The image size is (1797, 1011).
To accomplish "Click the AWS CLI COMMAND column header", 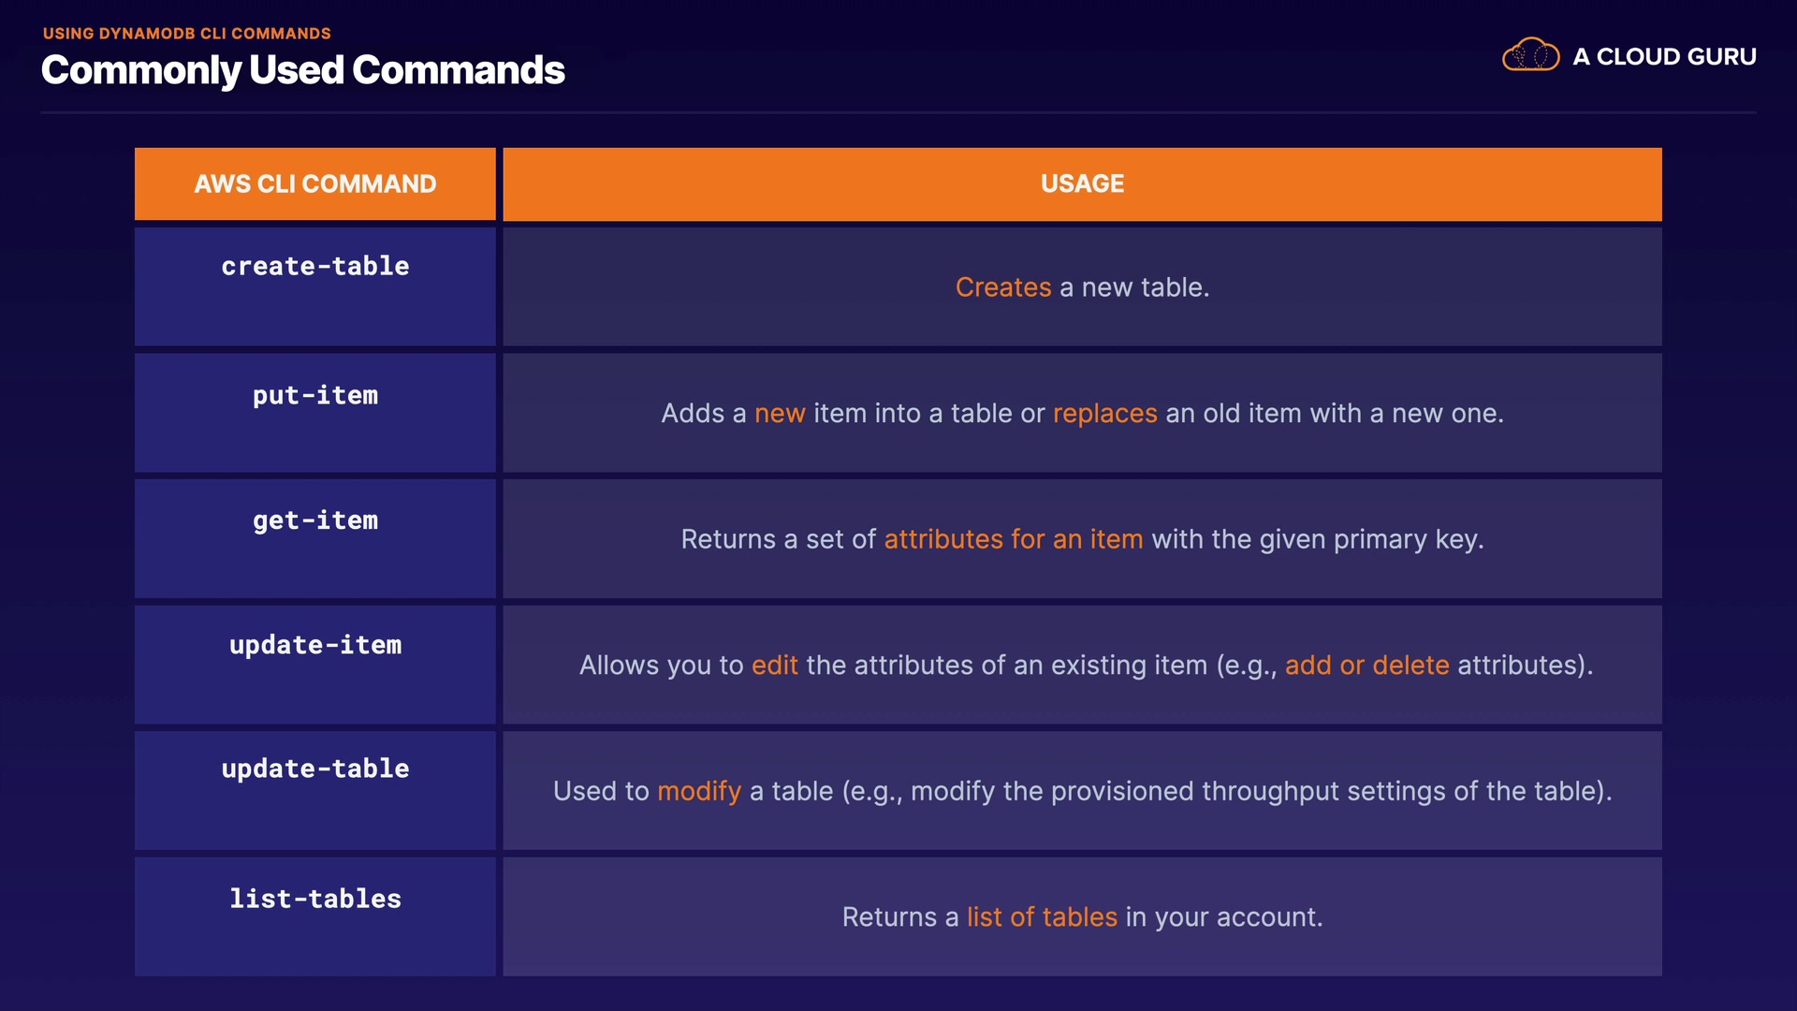I will 314,183.
